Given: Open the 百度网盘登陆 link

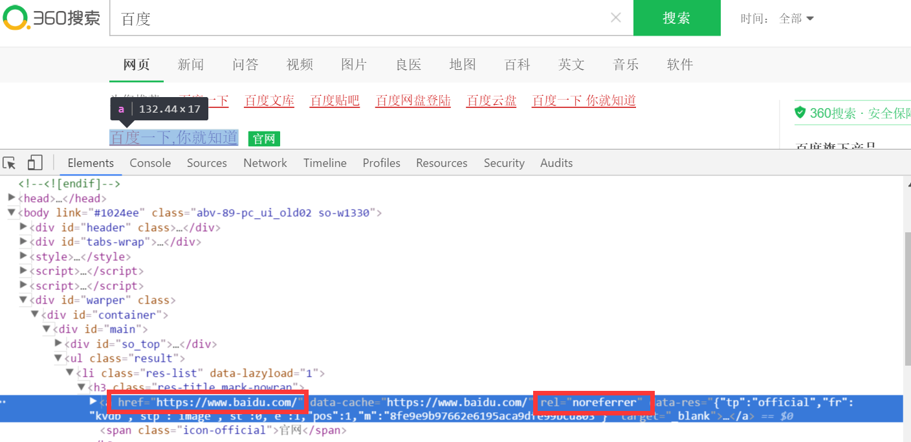Looking at the screenshot, I should pyautogui.click(x=413, y=101).
